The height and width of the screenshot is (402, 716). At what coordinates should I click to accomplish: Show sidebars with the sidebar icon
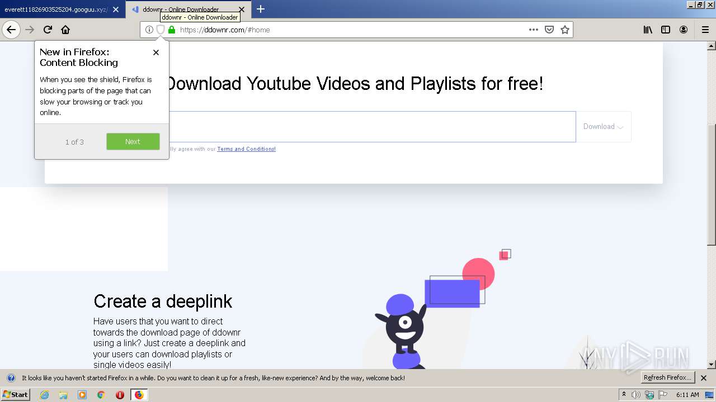coord(666,30)
